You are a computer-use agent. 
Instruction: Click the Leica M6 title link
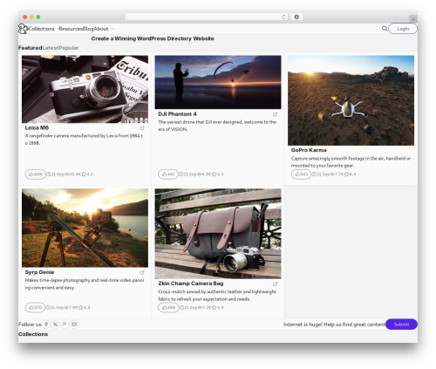point(37,127)
